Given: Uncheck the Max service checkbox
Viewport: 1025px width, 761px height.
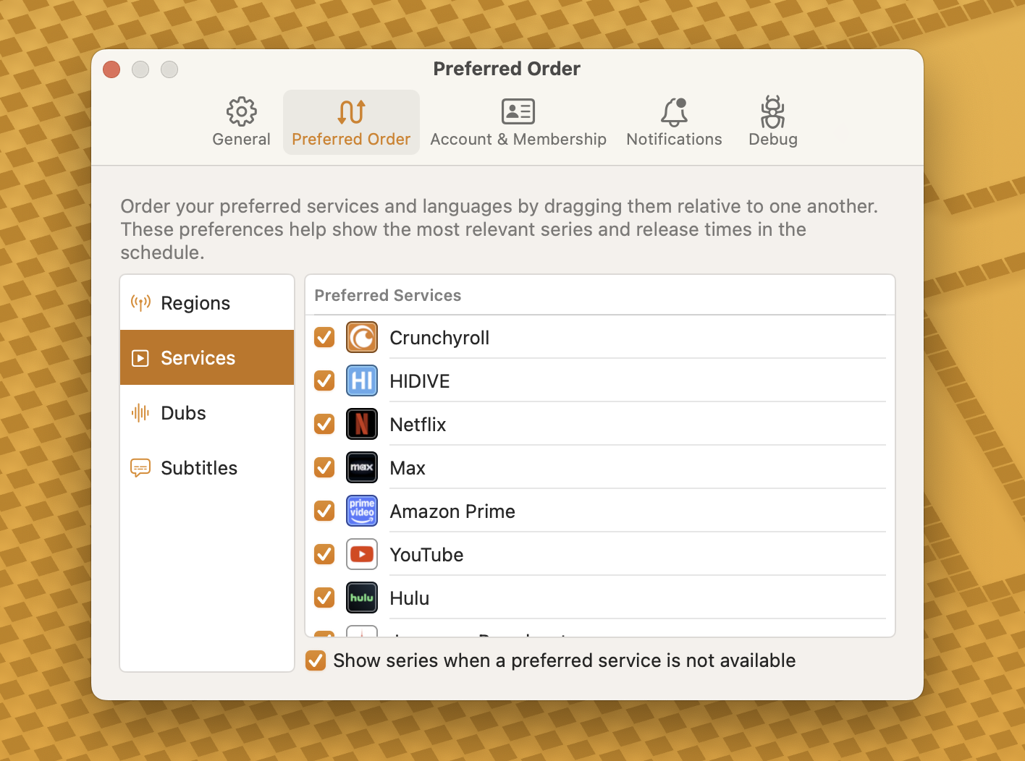Looking at the screenshot, I should [x=324, y=467].
